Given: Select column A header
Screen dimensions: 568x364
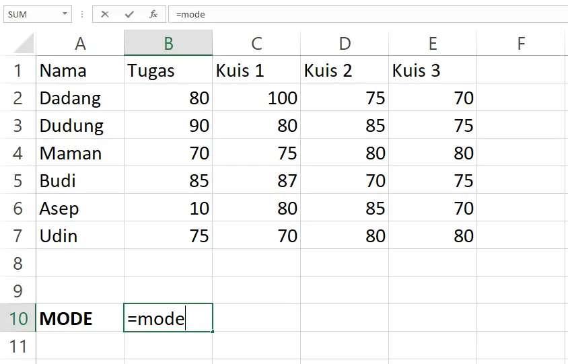Looking at the screenshot, I should [x=80, y=44].
